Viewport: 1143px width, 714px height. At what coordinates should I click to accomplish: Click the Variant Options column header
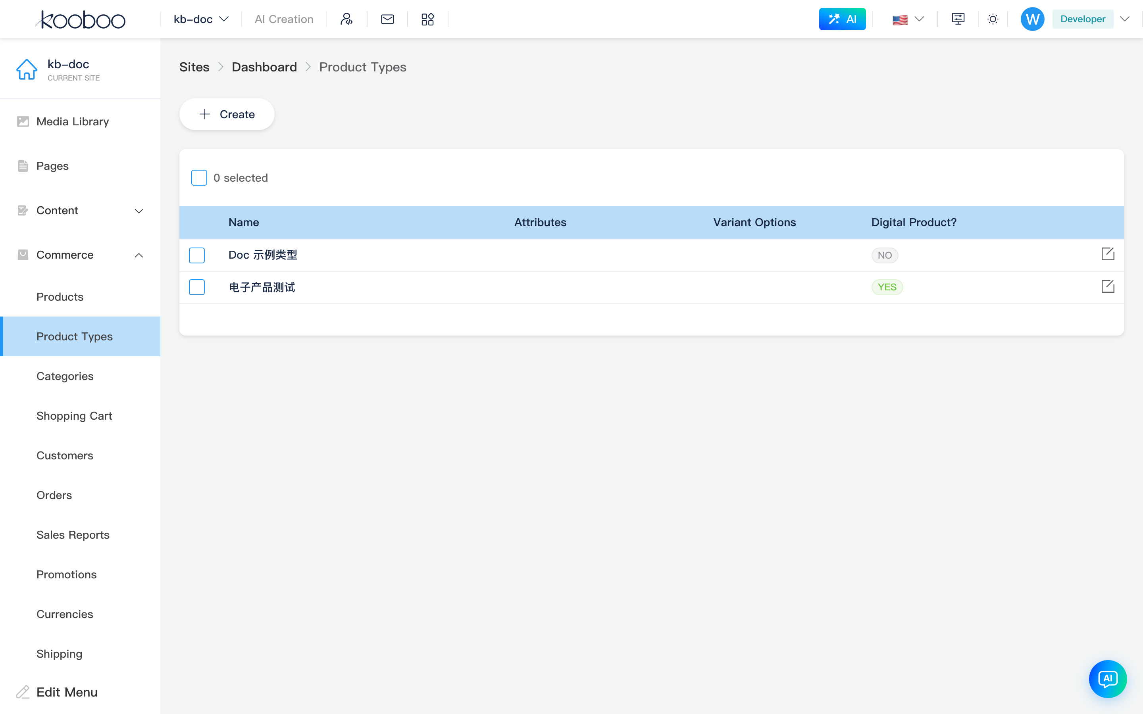coord(754,223)
